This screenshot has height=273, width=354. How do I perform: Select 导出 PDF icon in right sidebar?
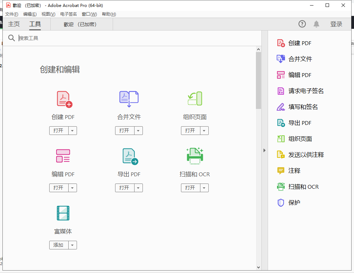click(x=281, y=123)
